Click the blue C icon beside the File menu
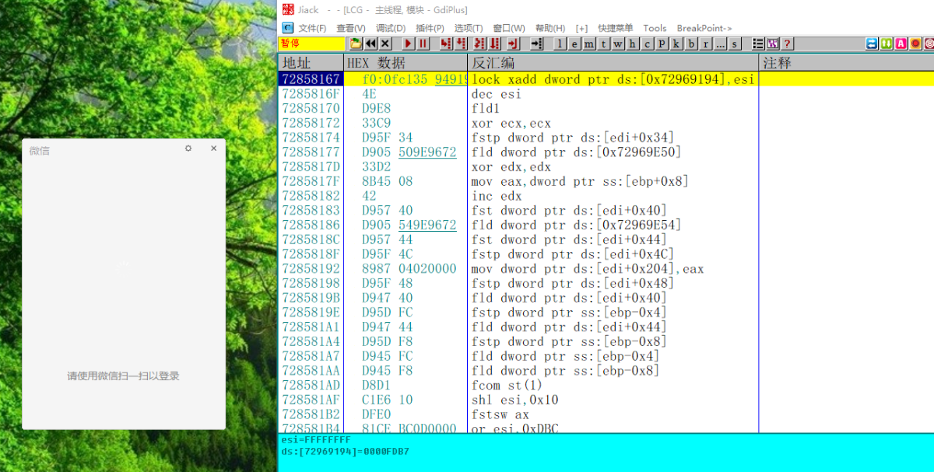This screenshot has width=934, height=472. [286, 28]
